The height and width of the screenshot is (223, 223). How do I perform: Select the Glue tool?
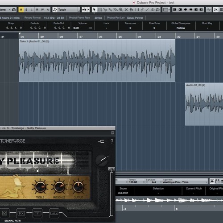pos(110,10)
